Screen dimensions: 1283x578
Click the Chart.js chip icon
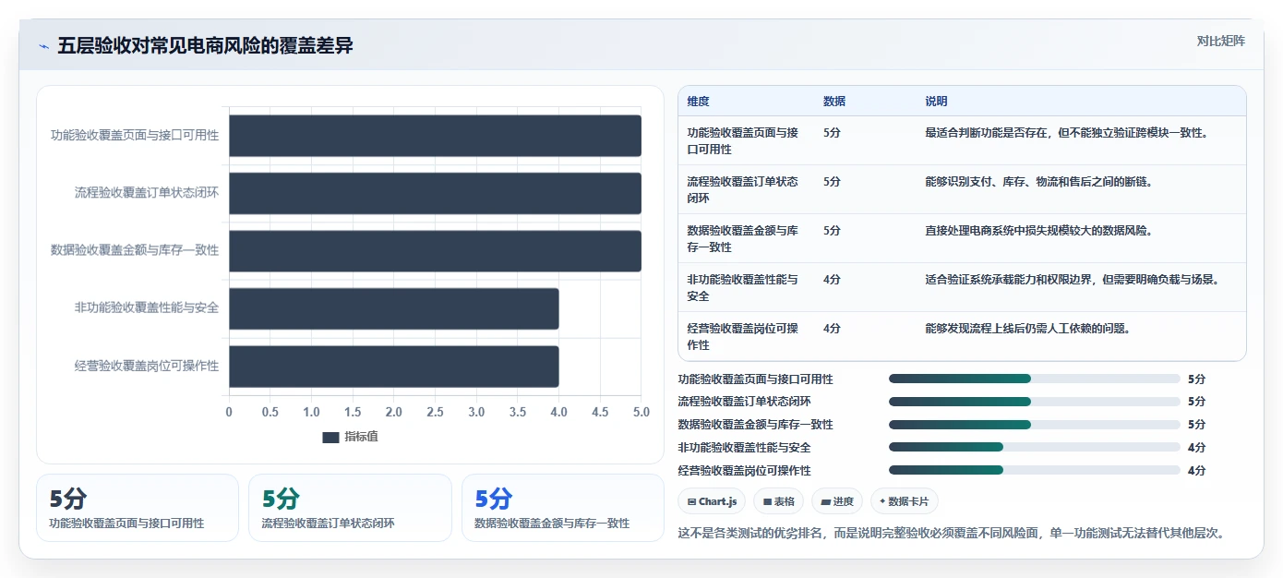pos(691,501)
